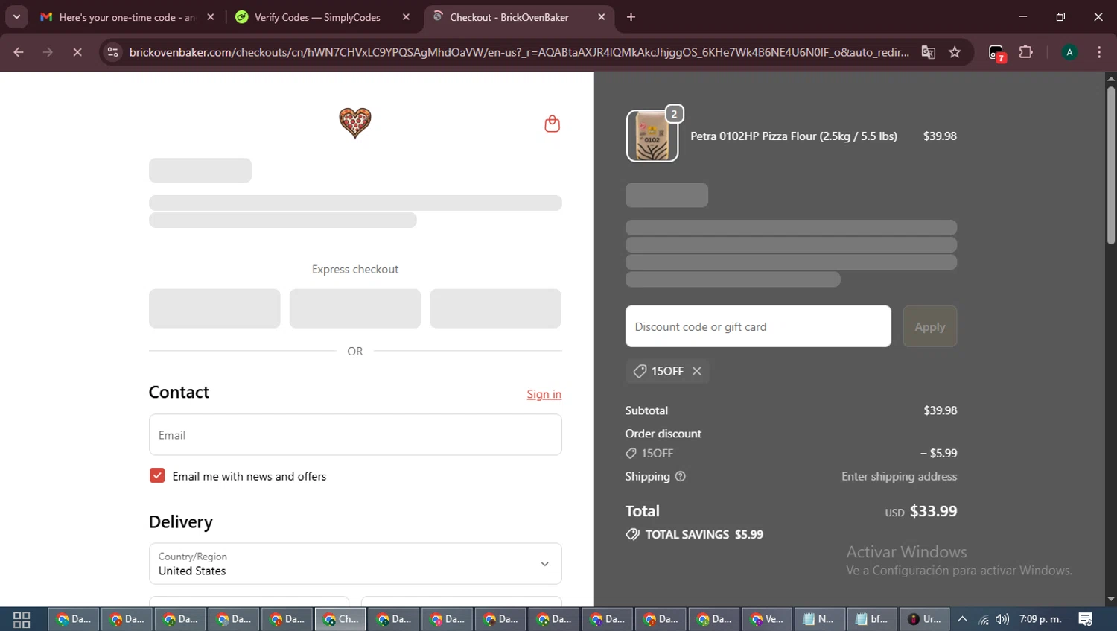This screenshot has width=1117, height=631.
Task: Open the browser extensions puzzle icon
Action: tap(1026, 52)
